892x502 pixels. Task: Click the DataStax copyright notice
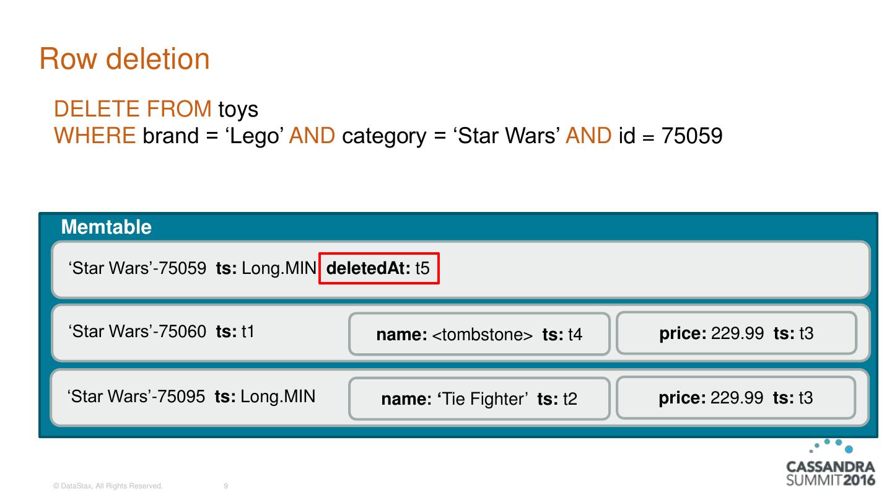click(108, 487)
